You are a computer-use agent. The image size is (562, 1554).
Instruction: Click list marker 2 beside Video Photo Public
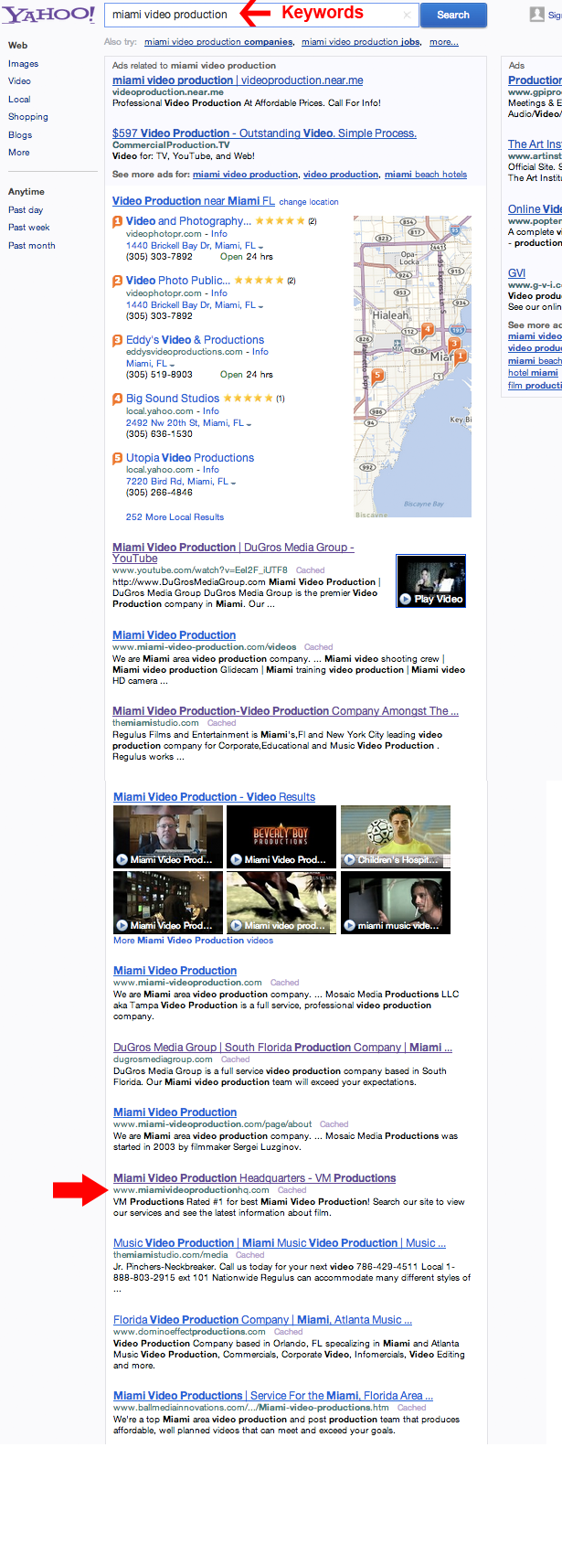(118, 281)
